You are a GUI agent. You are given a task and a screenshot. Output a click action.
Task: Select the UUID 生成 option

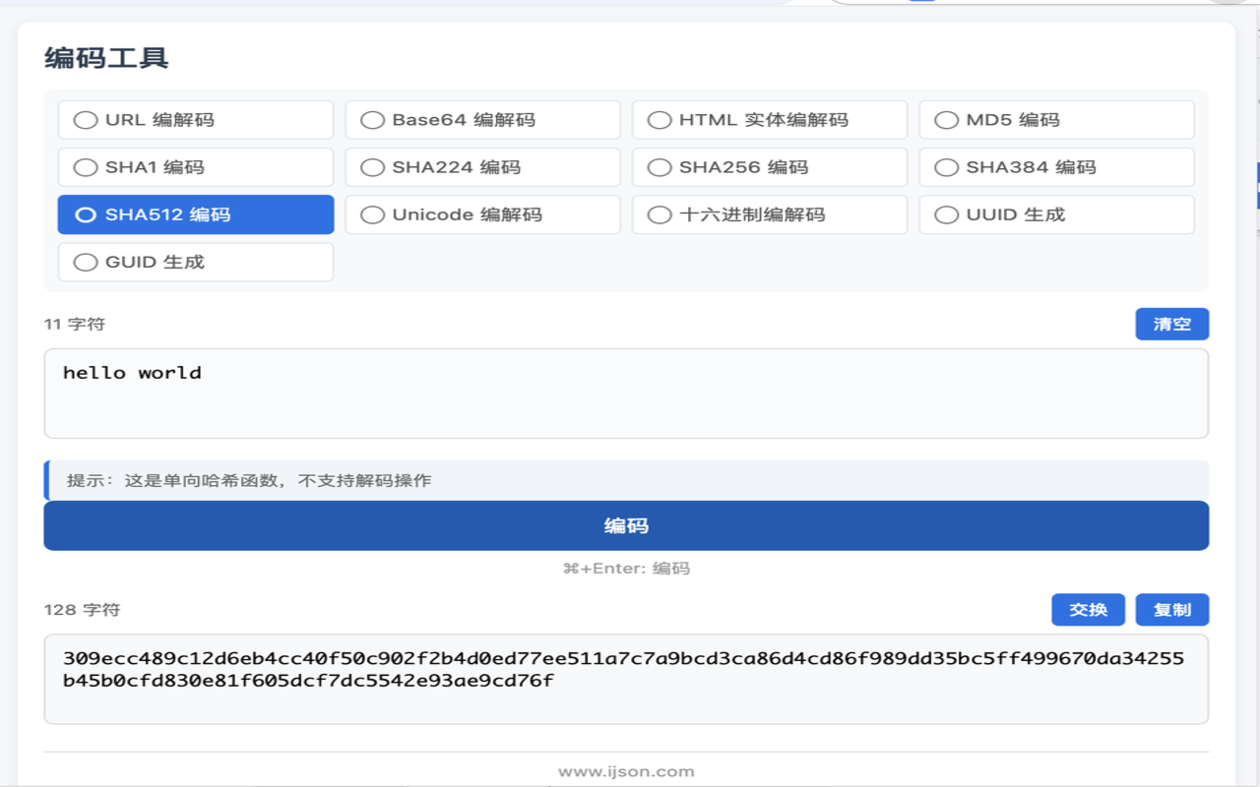[x=1056, y=214]
